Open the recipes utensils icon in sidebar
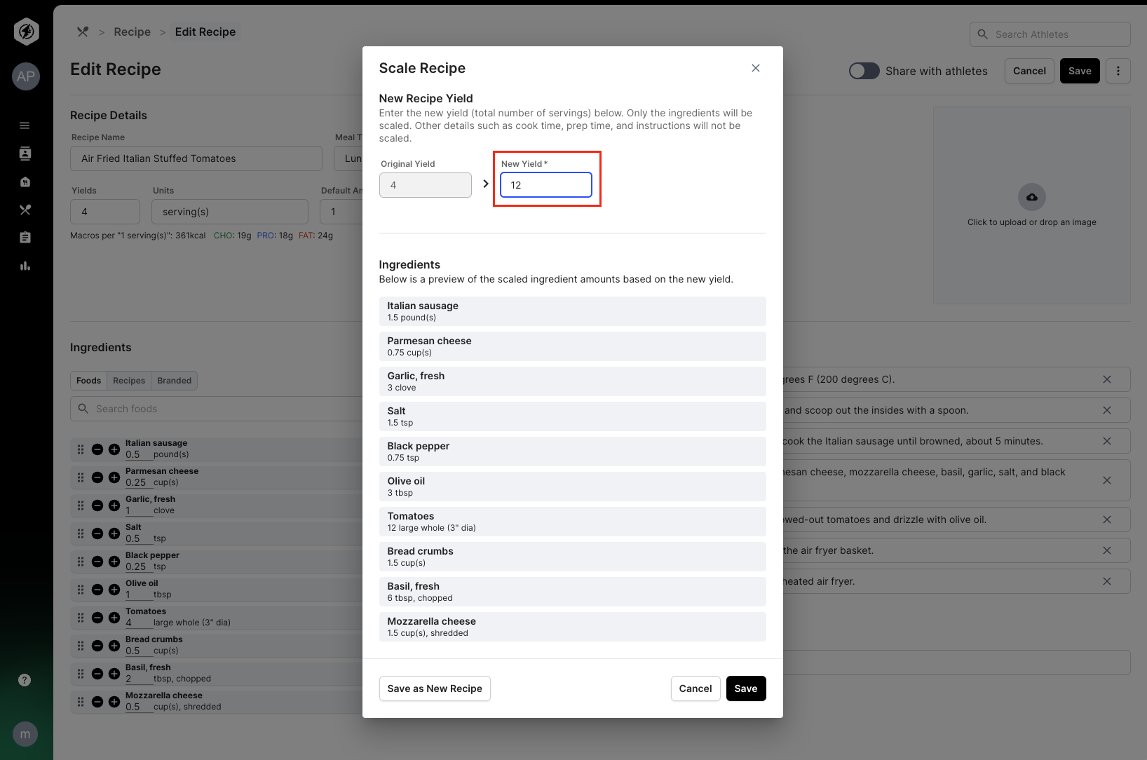The image size is (1147, 760). [25, 210]
